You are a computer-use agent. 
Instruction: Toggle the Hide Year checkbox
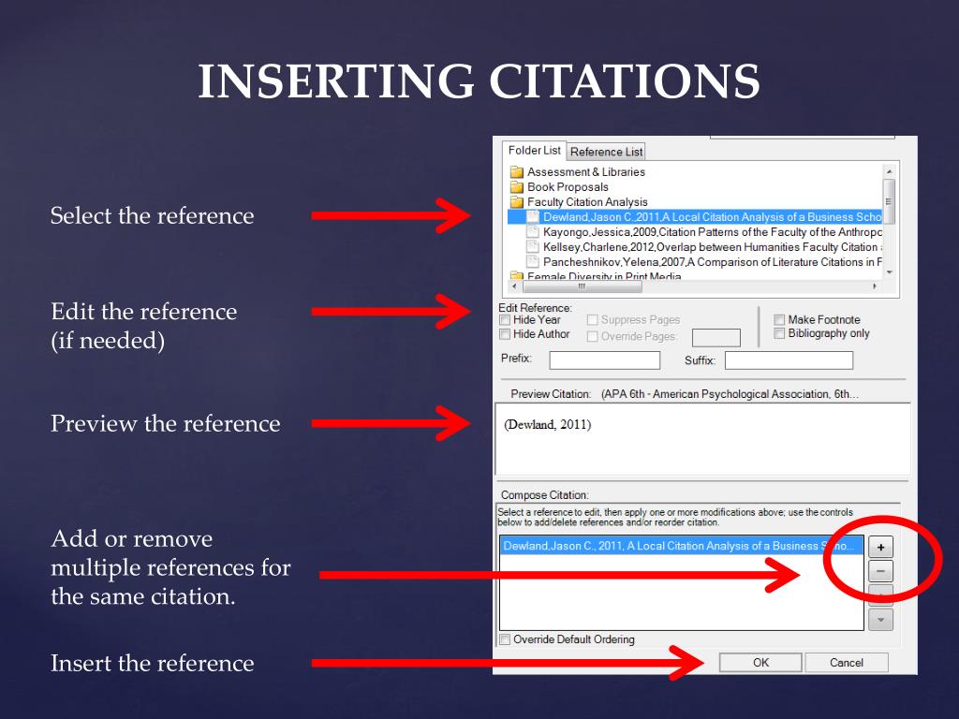505,320
